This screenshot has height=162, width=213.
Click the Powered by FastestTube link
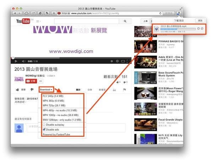(56, 134)
